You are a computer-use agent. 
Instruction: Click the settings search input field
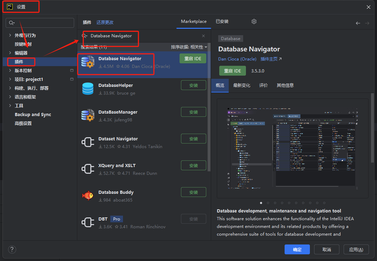[x=40, y=23]
